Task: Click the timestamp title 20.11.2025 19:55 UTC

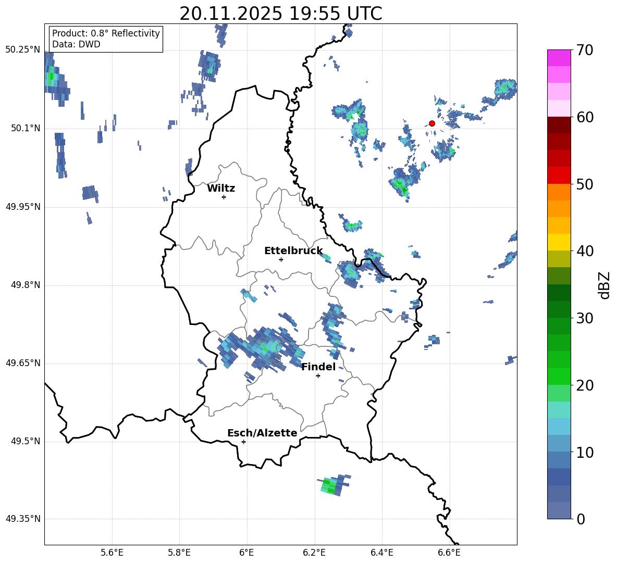Action: 280,14
